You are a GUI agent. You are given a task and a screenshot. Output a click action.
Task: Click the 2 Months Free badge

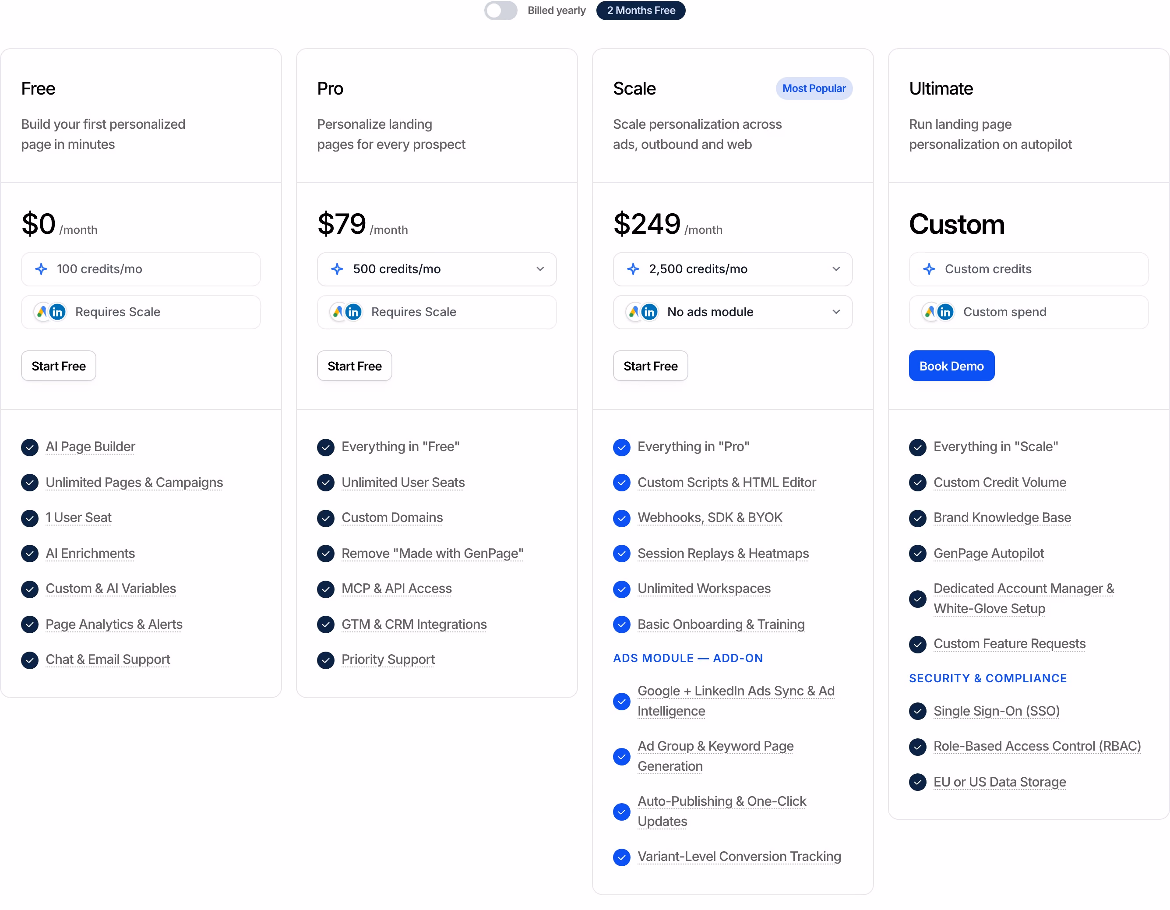tap(640, 10)
